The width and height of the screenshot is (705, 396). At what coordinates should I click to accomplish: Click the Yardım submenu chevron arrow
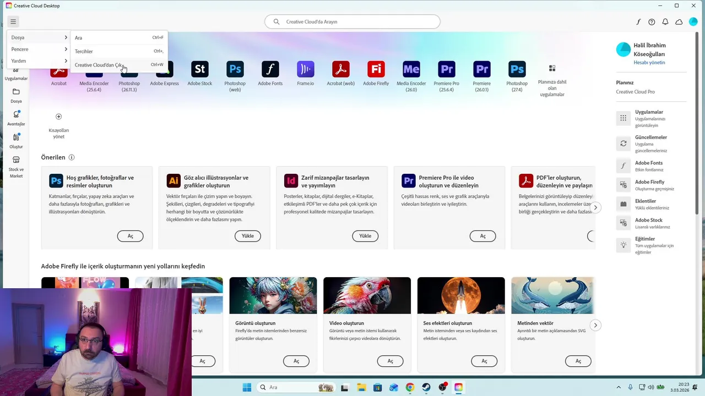[x=66, y=61]
